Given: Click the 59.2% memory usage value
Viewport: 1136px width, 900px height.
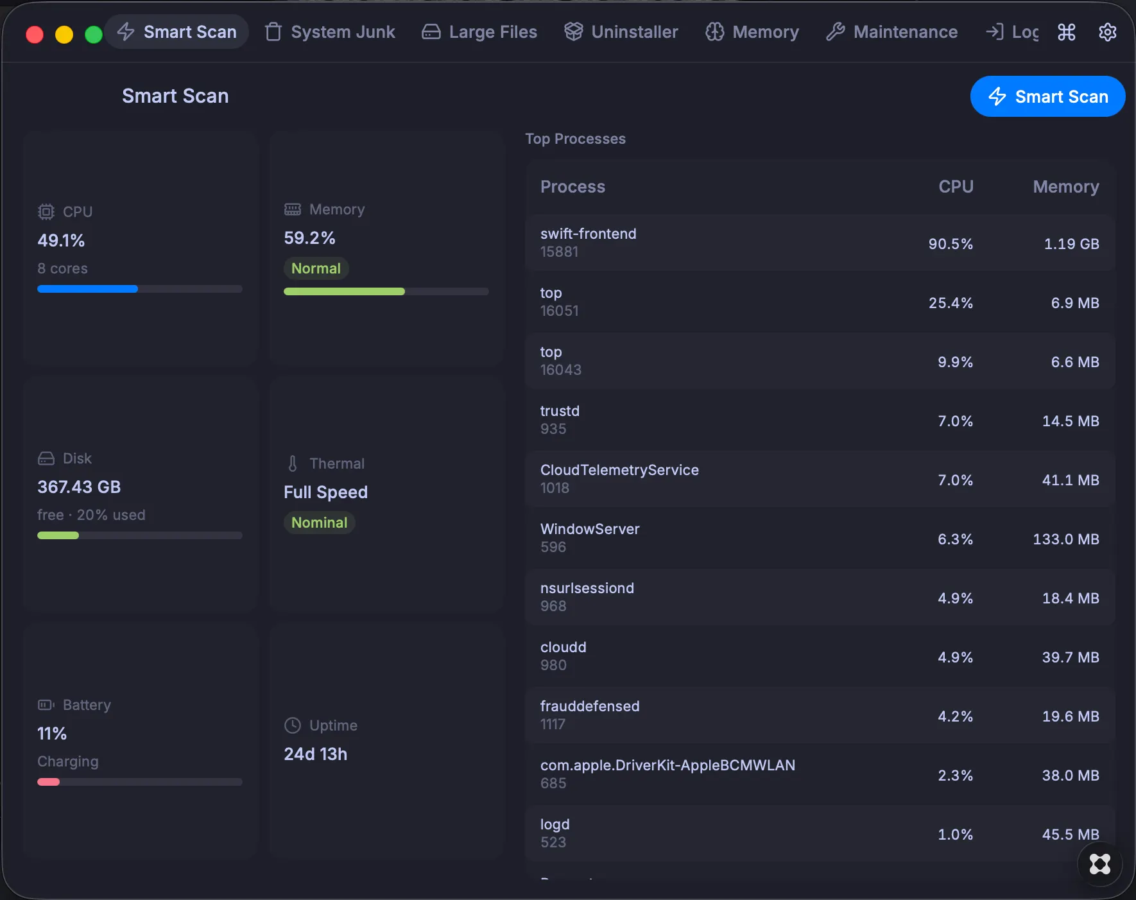Looking at the screenshot, I should coord(309,238).
